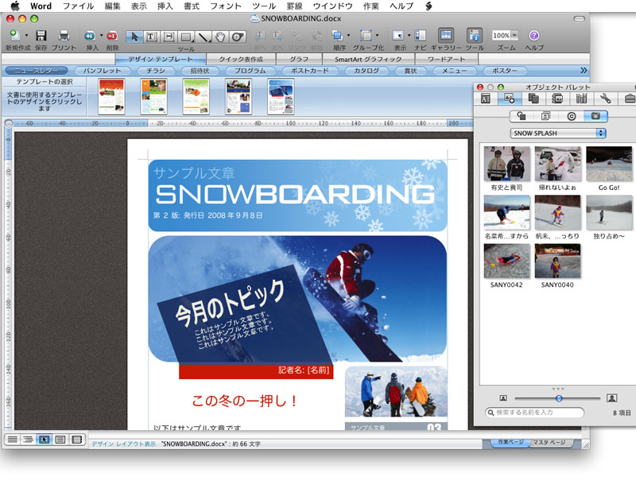This screenshot has width=636, height=477.
Task: Select the vertical text box tool
Action: coord(169,37)
